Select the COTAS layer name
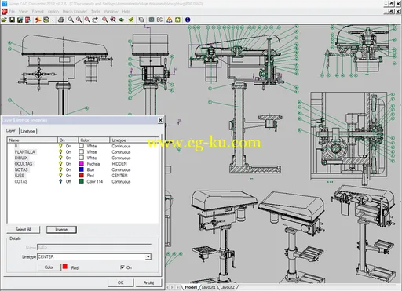Screen dimensions: 402x291 tap(21, 181)
